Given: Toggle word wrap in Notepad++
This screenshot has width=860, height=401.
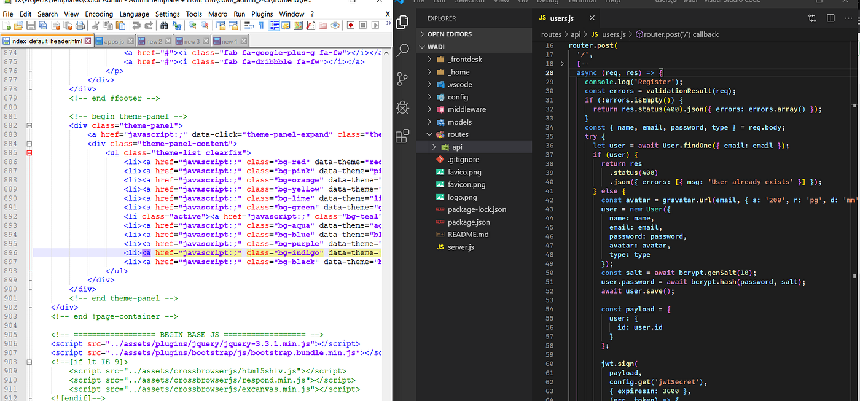Looking at the screenshot, I should (x=247, y=26).
